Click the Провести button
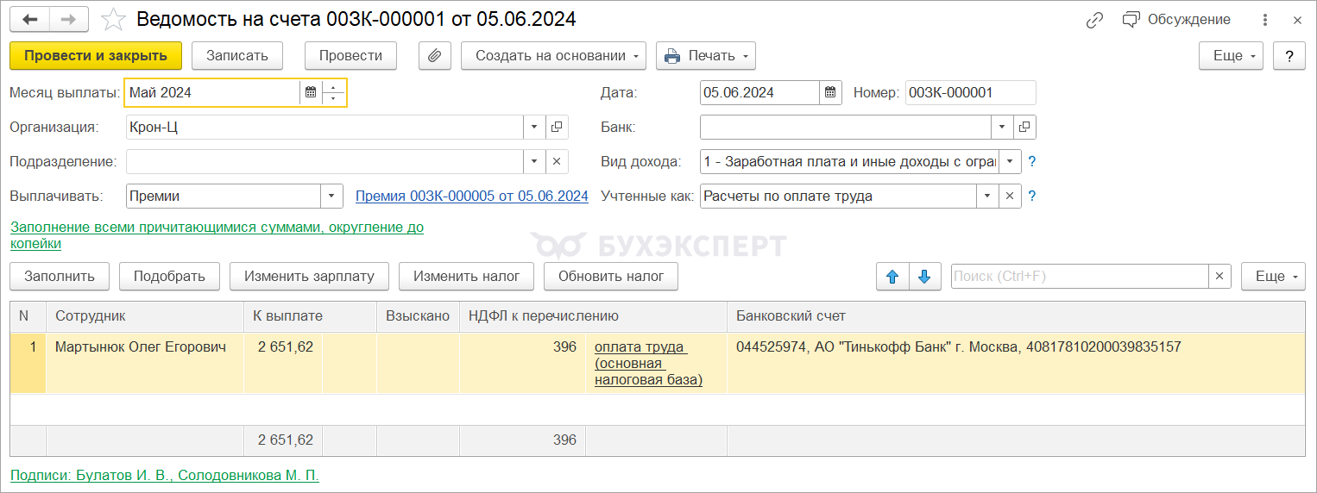Viewport: 1317px width, 493px height. point(350,56)
